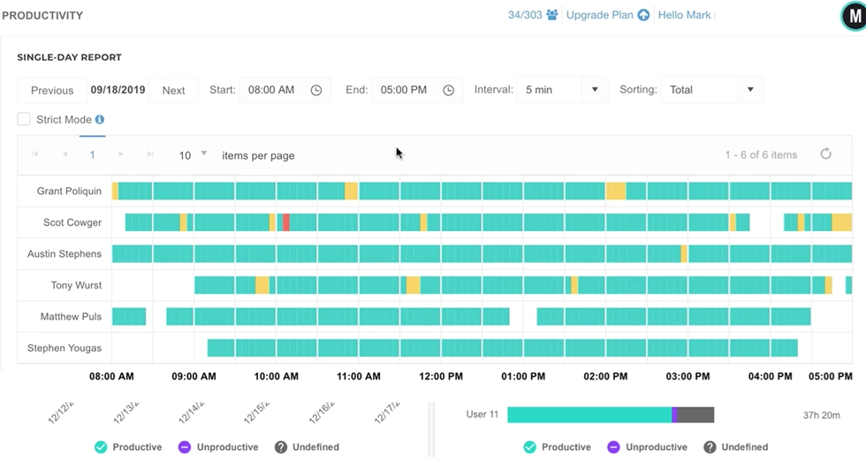Click the Previous day button
866x457 pixels.
click(52, 90)
